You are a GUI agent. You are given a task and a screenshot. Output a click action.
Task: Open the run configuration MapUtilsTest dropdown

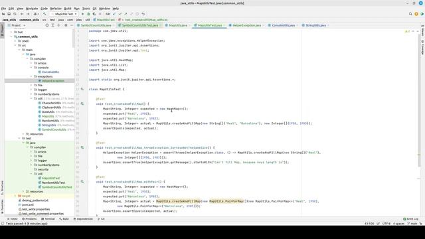coord(64,14)
